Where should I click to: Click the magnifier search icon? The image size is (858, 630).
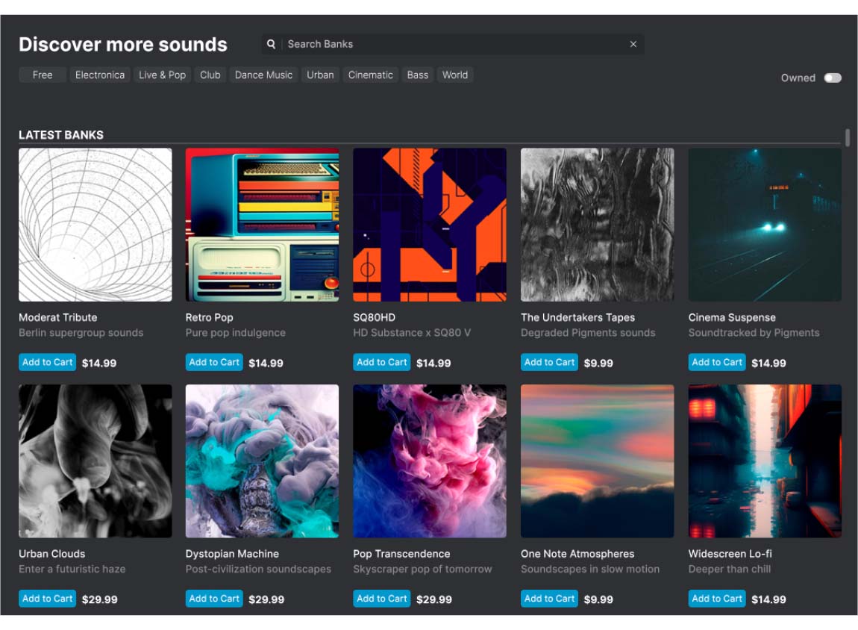(271, 44)
